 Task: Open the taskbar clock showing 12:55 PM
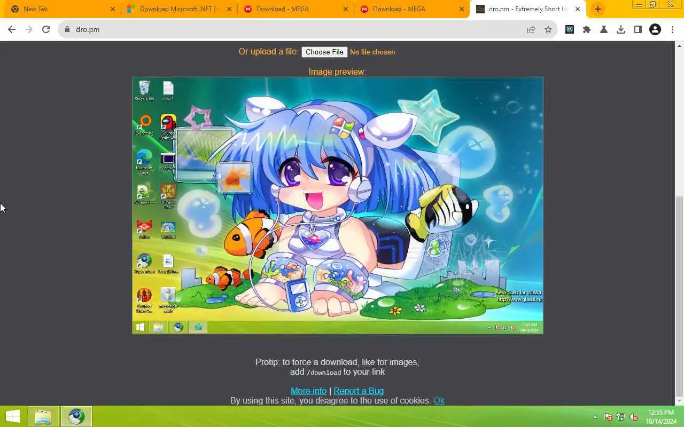(661, 417)
